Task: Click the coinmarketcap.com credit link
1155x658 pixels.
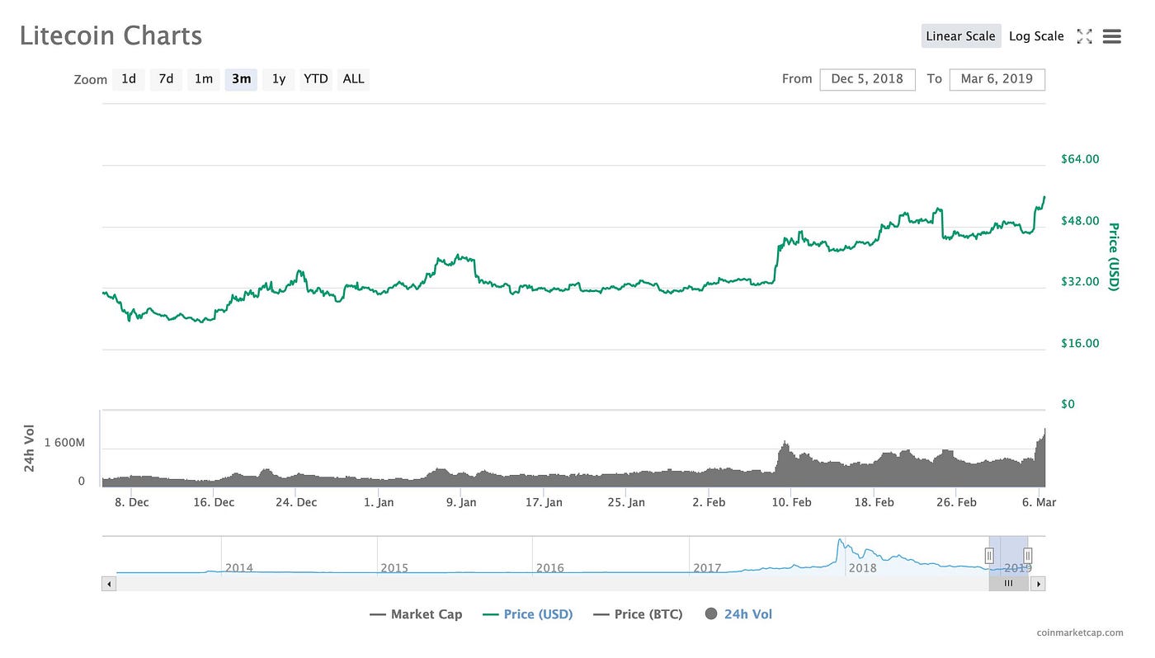Action: 1080,633
